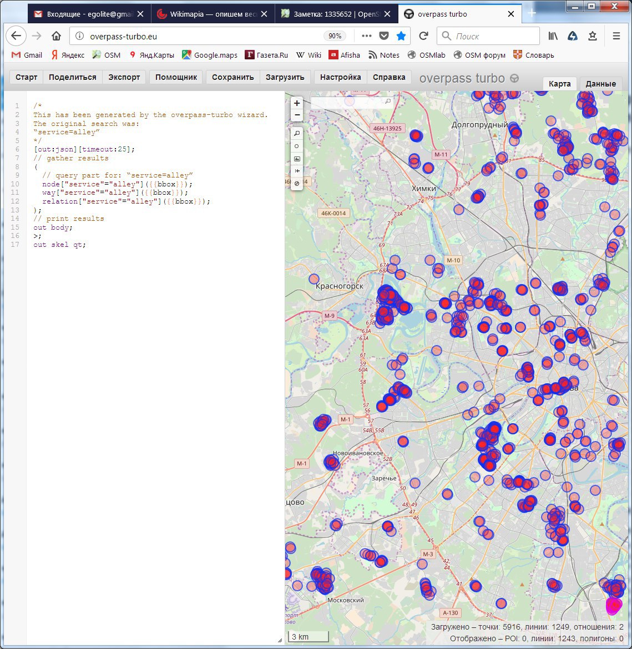Click the map location search field
The height and width of the screenshot is (649, 632).
pos(348,102)
